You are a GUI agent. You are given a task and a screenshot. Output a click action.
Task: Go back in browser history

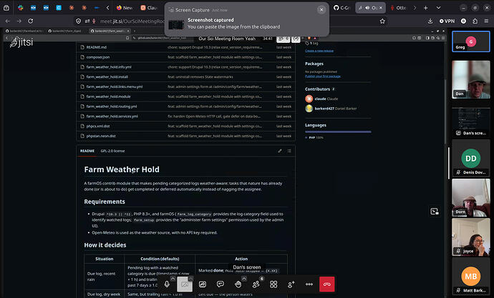[8, 21]
